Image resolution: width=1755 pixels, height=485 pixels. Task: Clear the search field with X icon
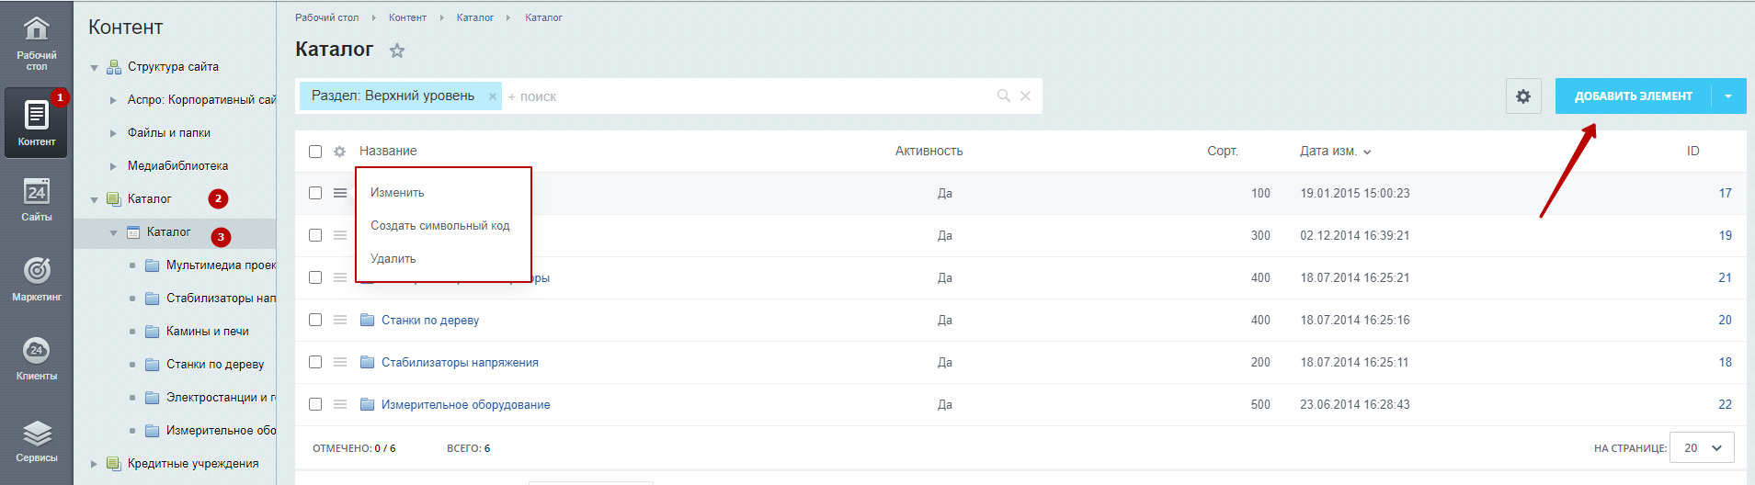(1025, 96)
